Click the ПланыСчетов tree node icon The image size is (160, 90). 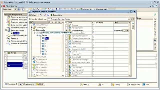coord(34,59)
